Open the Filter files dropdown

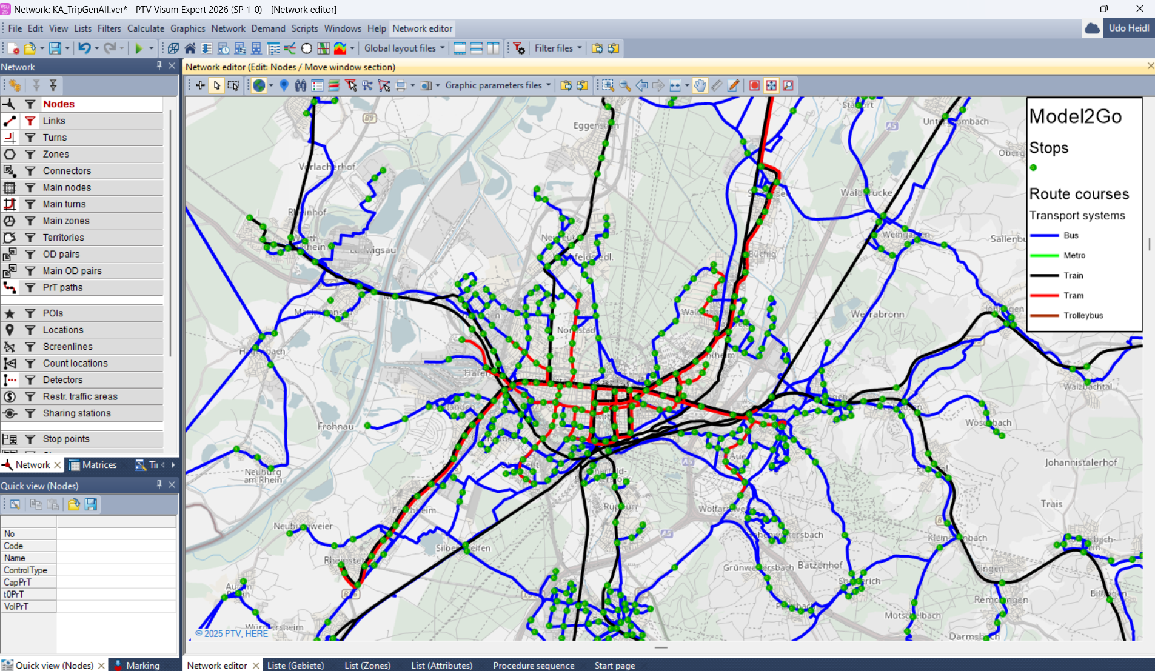tap(558, 48)
